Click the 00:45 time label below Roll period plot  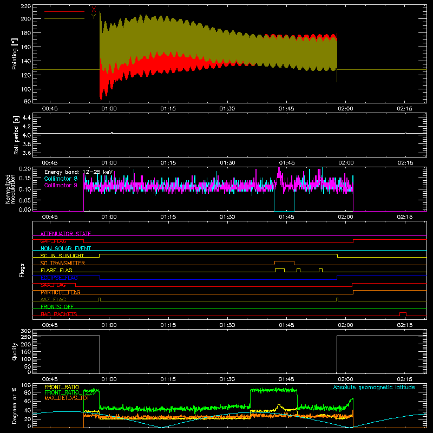(50, 163)
